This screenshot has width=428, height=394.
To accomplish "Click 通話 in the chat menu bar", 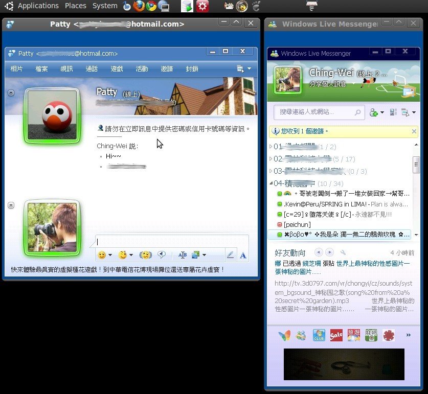I will 92,69.
